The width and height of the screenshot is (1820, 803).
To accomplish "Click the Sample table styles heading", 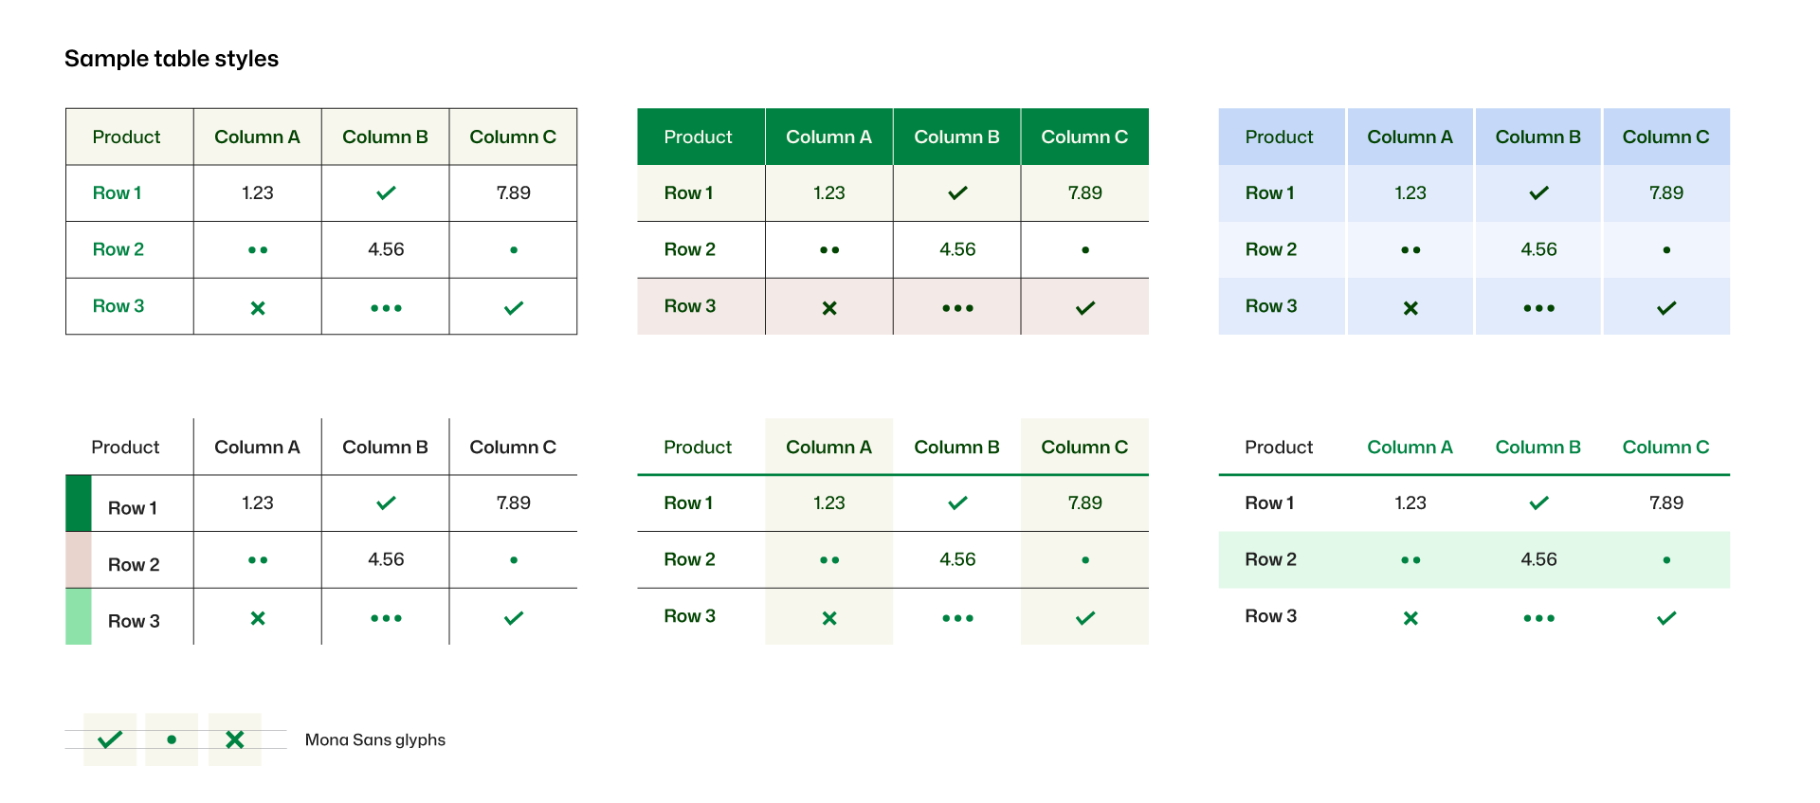I will pyautogui.click(x=172, y=59).
